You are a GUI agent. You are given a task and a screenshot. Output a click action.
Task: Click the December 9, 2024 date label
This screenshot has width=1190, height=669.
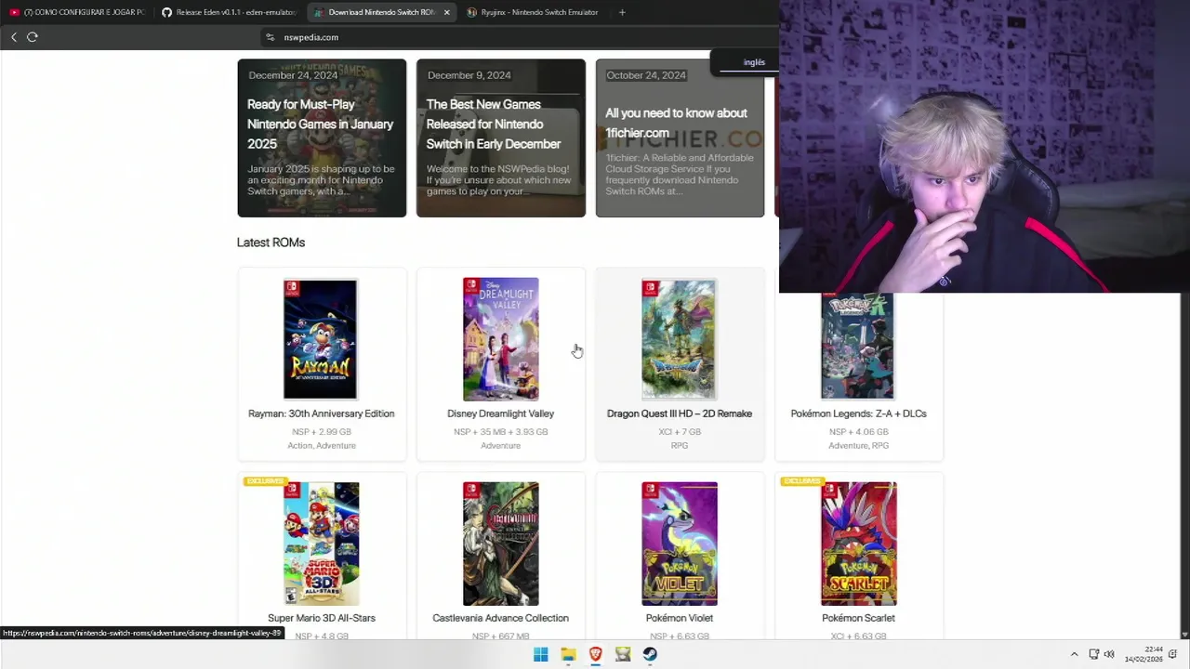point(469,75)
